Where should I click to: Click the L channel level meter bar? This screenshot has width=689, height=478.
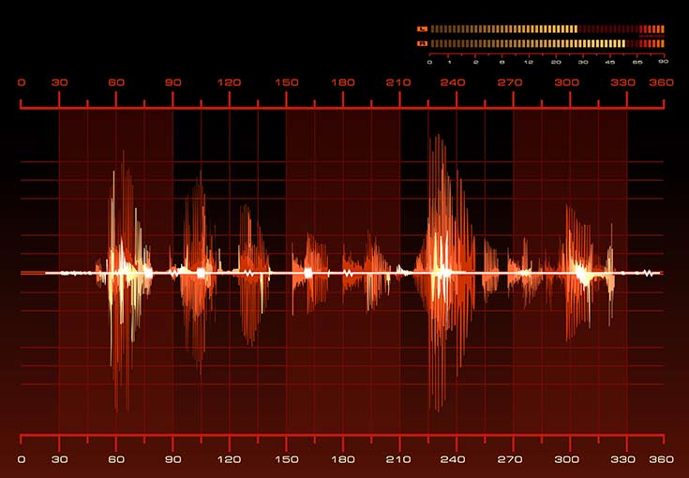point(547,29)
